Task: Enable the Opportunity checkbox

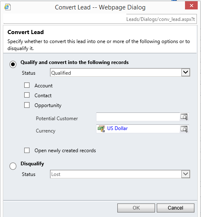Action: (27, 105)
